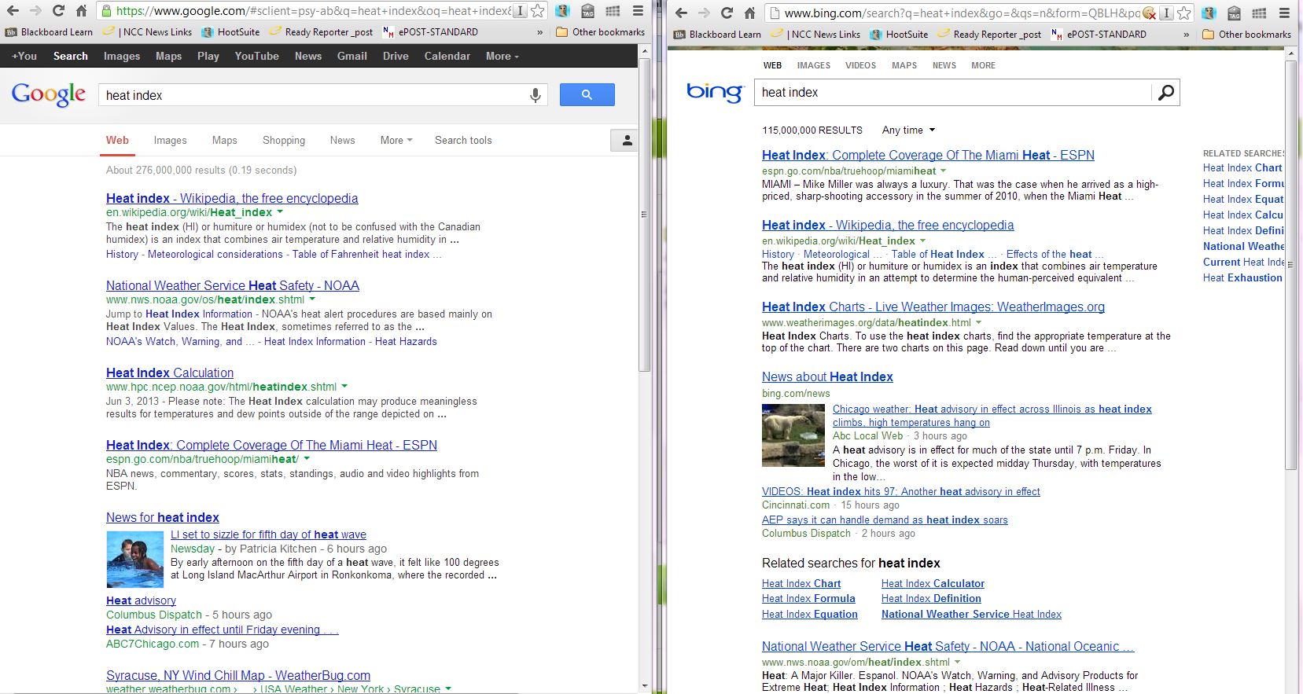Image resolution: width=1303 pixels, height=694 pixels.
Task: Select YouTube in the Google black bar
Action: (257, 56)
